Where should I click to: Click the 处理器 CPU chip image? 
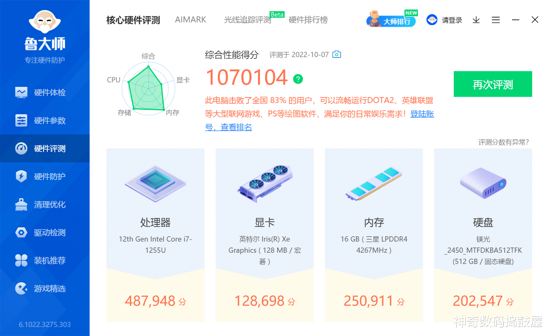coord(155,183)
